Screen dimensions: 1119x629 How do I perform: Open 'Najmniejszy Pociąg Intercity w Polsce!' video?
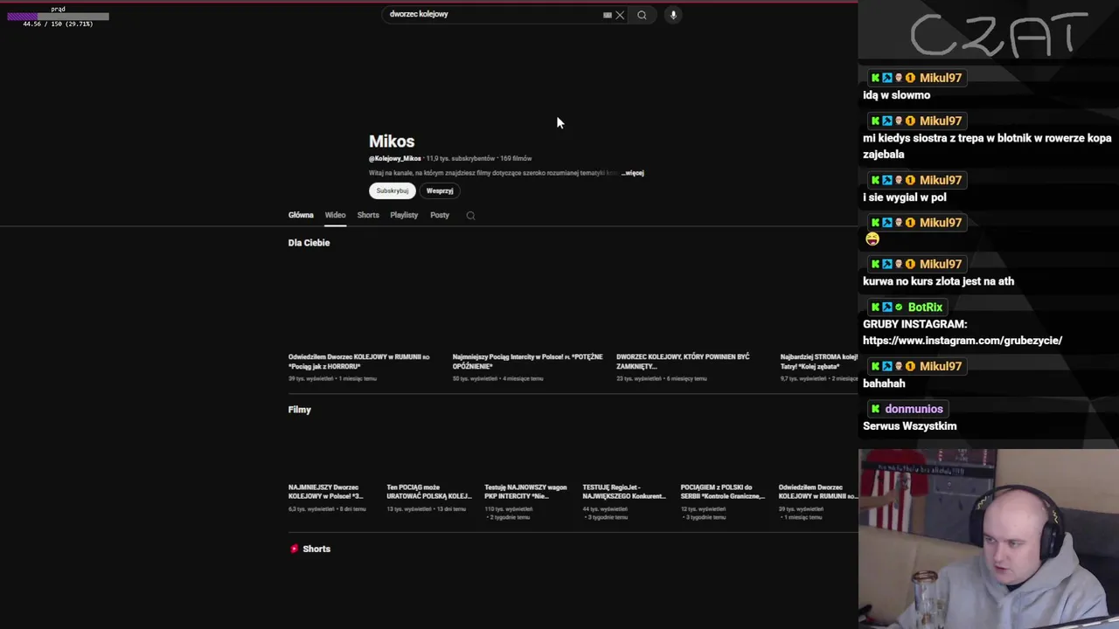tap(528, 362)
